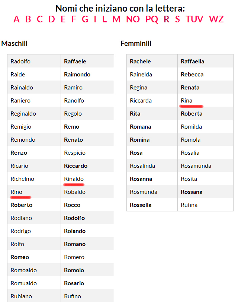Screen dimensions: 238x302
Task: Navigate to the TUV names group
Action: (194, 19)
